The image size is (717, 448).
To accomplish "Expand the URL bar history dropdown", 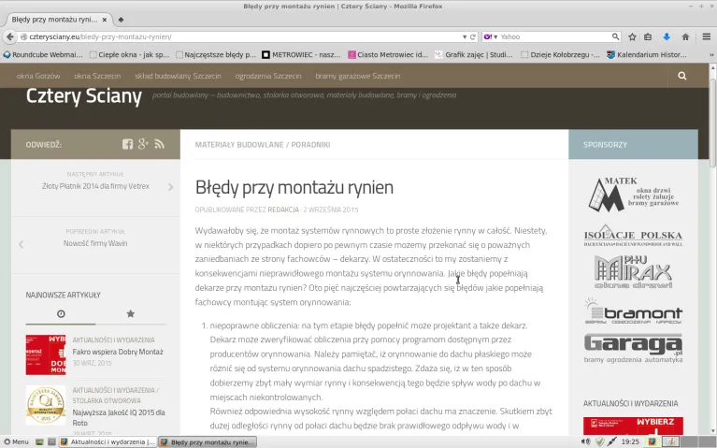I will click(x=465, y=36).
